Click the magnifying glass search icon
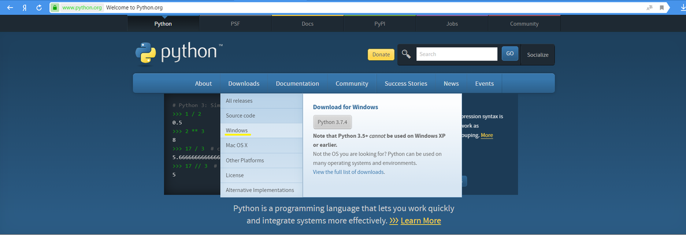The height and width of the screenshot is (235, 686). pyautogui.click(x=406, y=54)
